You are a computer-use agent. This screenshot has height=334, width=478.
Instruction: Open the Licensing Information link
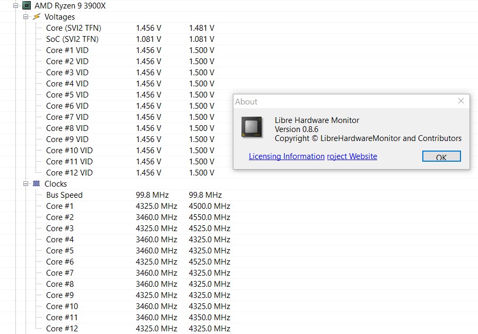coord(286,156)
